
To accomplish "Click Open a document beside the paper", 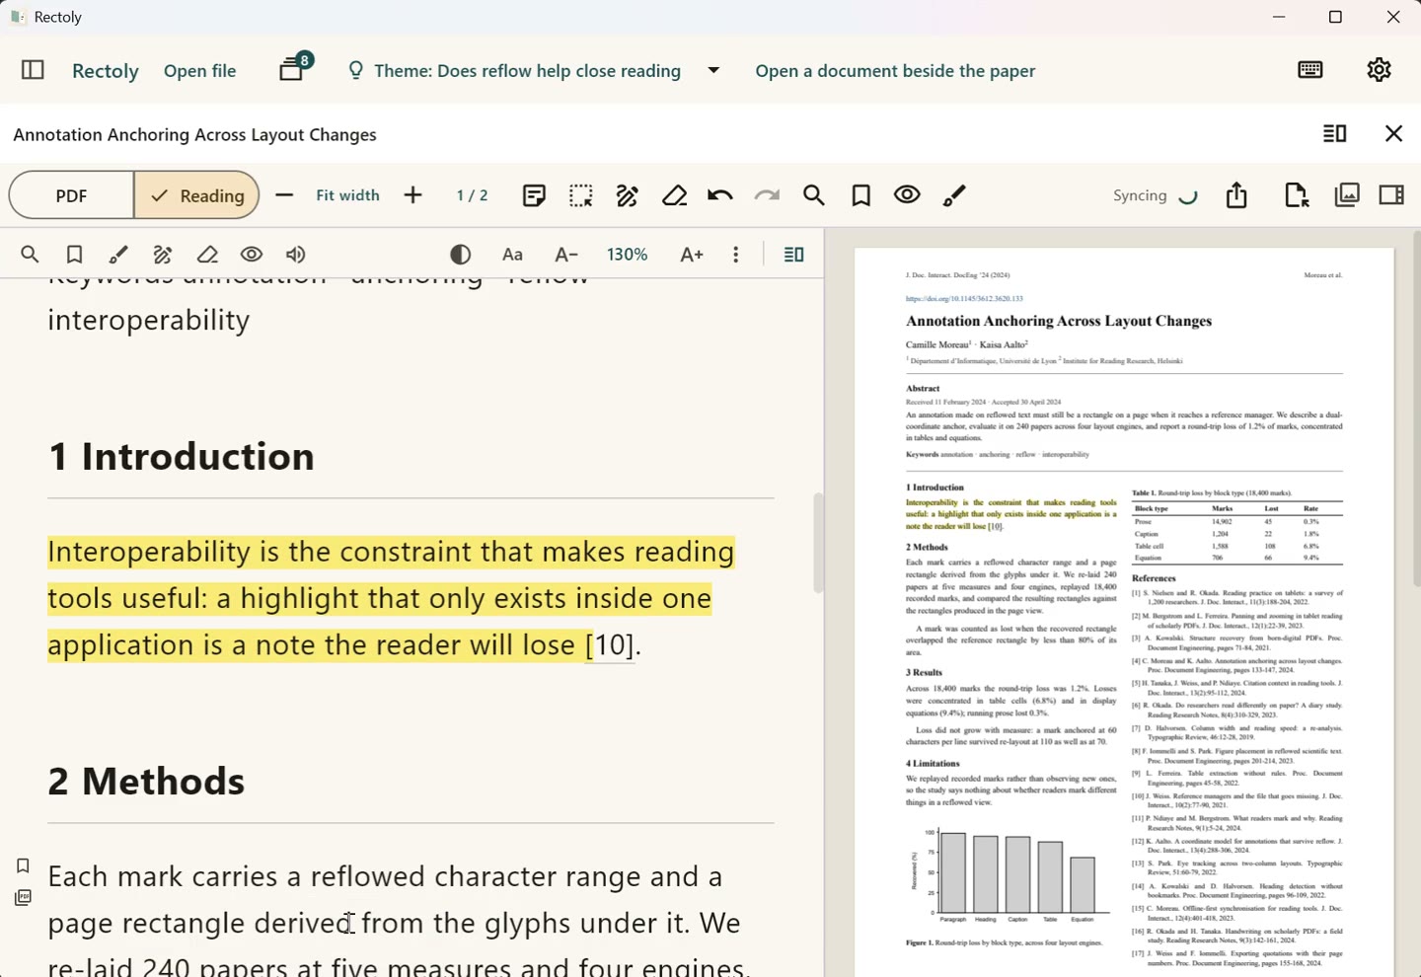I will (895, 71).
